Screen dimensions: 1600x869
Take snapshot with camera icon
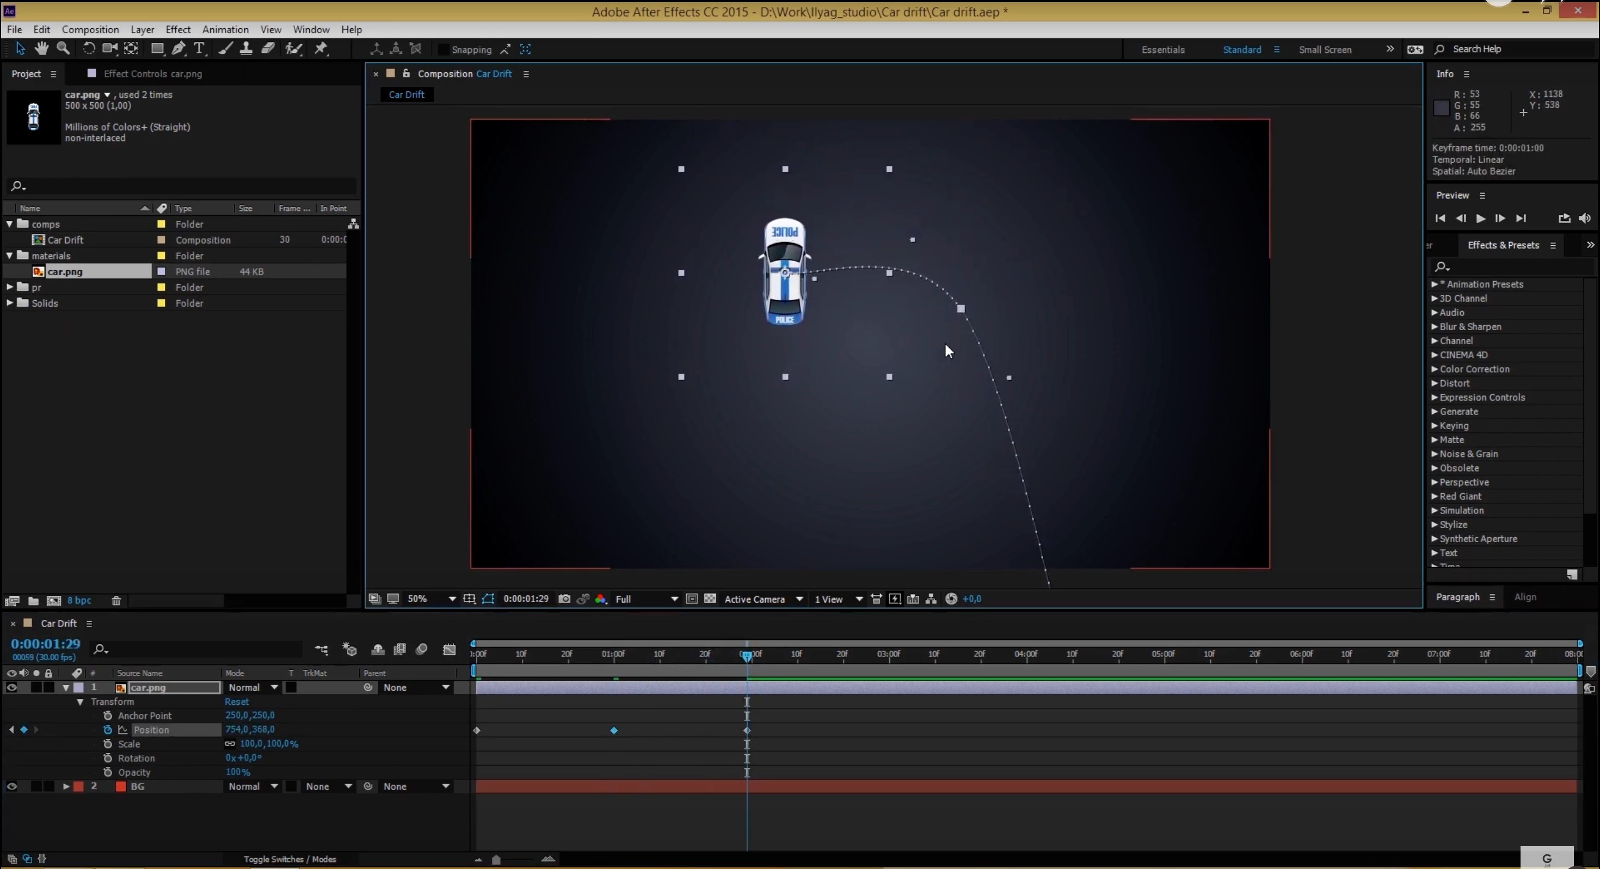coord(564,599)
